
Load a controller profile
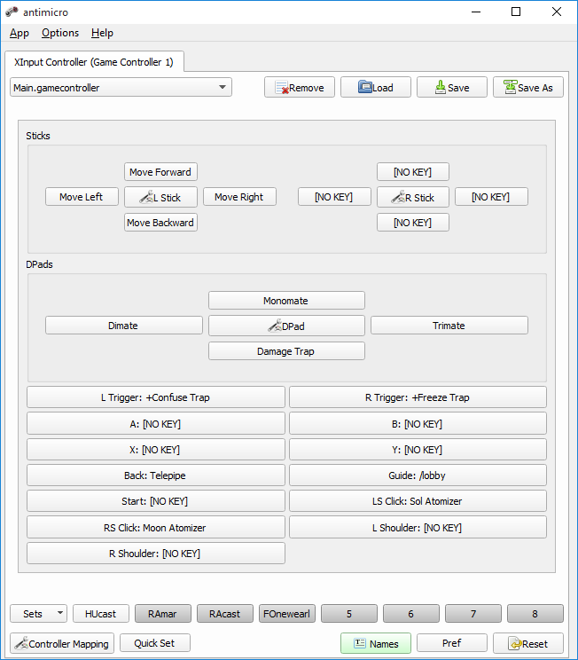pyautogui.click(x=376, y=88)
